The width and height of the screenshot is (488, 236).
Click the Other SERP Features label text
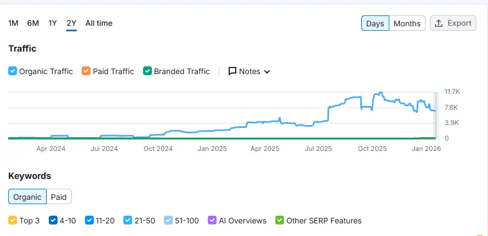[324, 221]
